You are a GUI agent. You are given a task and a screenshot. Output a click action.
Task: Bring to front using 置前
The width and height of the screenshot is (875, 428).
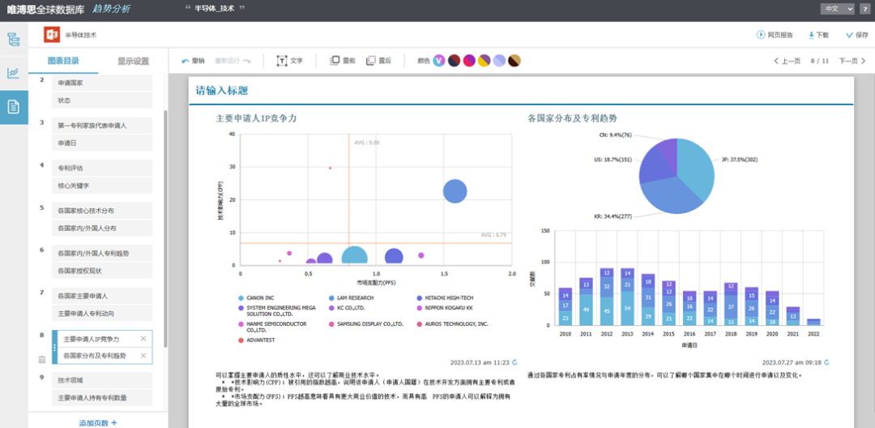point(343,61)
